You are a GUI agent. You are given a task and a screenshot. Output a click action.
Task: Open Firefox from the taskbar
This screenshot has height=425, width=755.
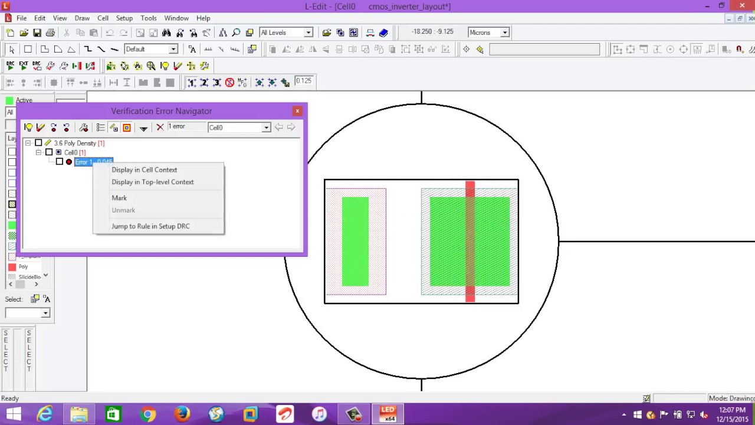(x=182, y=414)
